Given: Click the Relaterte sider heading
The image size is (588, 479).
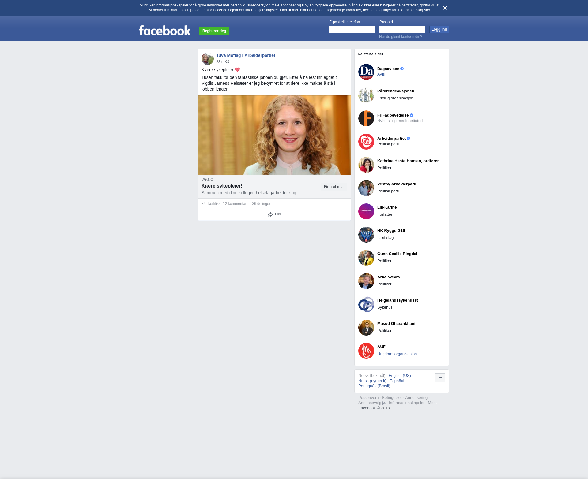Looking at the screenshot, I should [370, 54].
